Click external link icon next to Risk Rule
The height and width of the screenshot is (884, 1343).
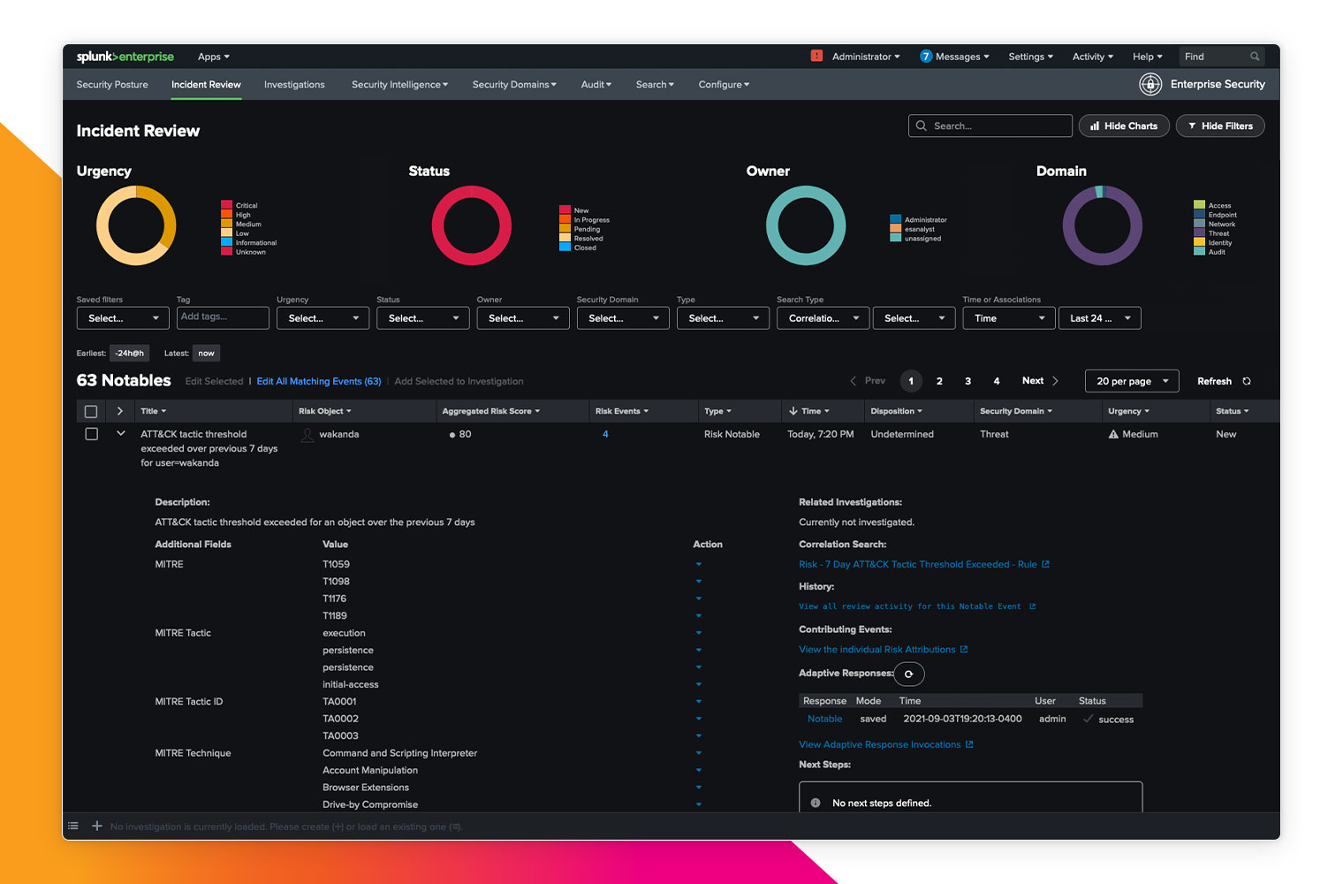click(1045, 564)
